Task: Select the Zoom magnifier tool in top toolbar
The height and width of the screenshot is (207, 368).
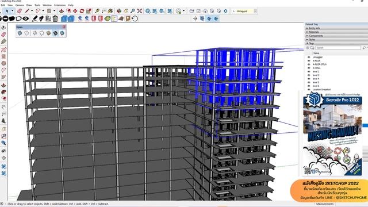Action: pos(133,11)
